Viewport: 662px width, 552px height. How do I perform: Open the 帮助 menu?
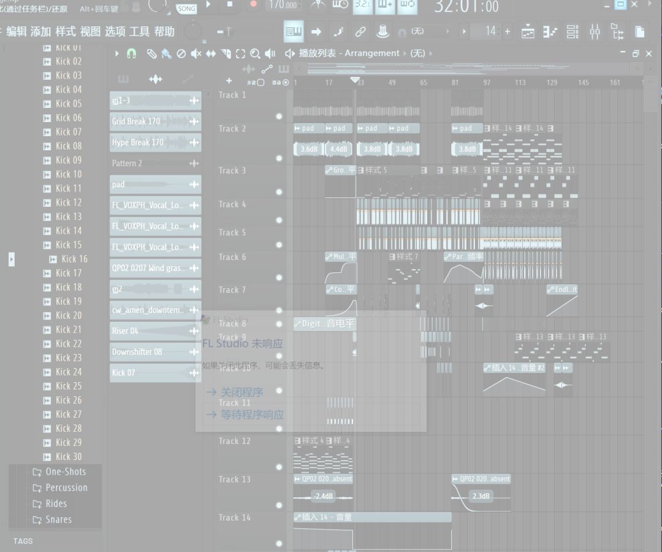pyautogui.click(x=164, y=32)
